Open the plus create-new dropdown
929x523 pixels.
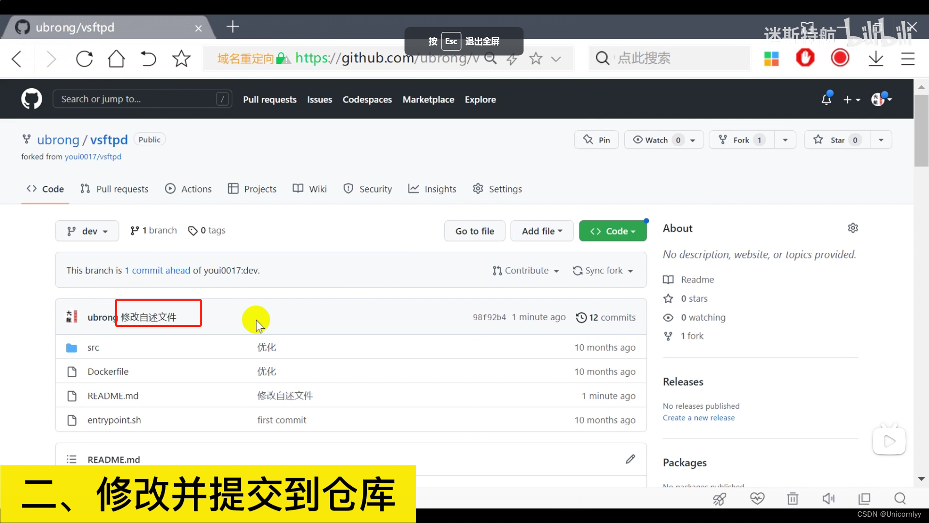click(852, 99)
